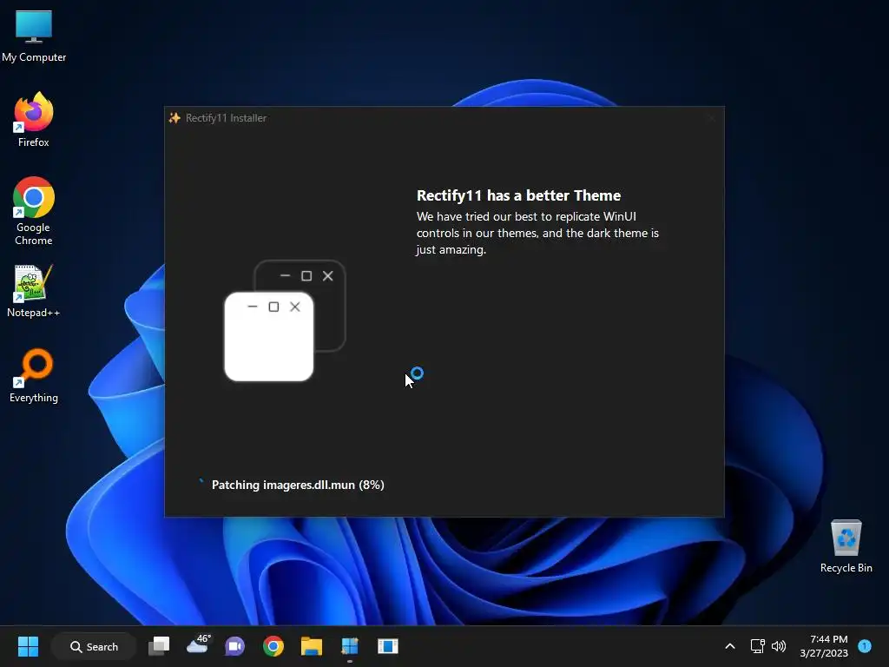Click the Windows Start button
Image resolution: width=889 pixels, height=667 pixels.
pos(28,646)
